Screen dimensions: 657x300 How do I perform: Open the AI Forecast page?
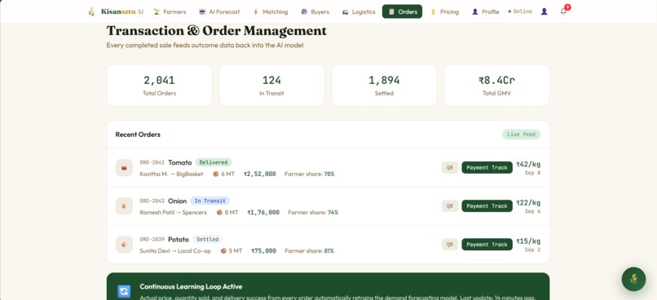click(x=219, y=11)
